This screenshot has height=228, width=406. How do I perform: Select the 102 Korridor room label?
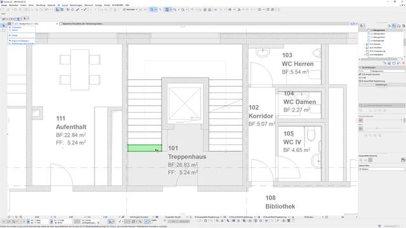261,115
